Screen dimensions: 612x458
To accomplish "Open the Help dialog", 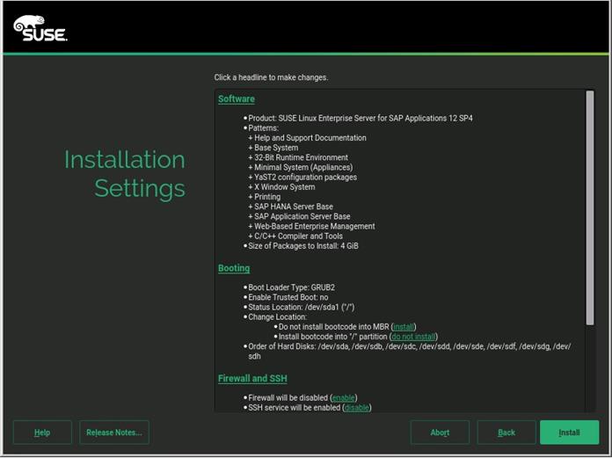I will [x=42, y=433].
